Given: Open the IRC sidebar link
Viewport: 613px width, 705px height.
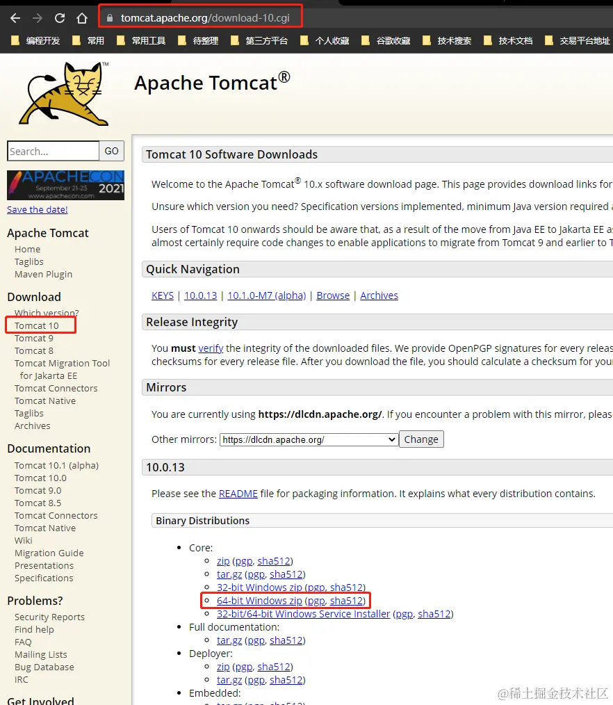Looking at the screenshot, I should point(21,680).
